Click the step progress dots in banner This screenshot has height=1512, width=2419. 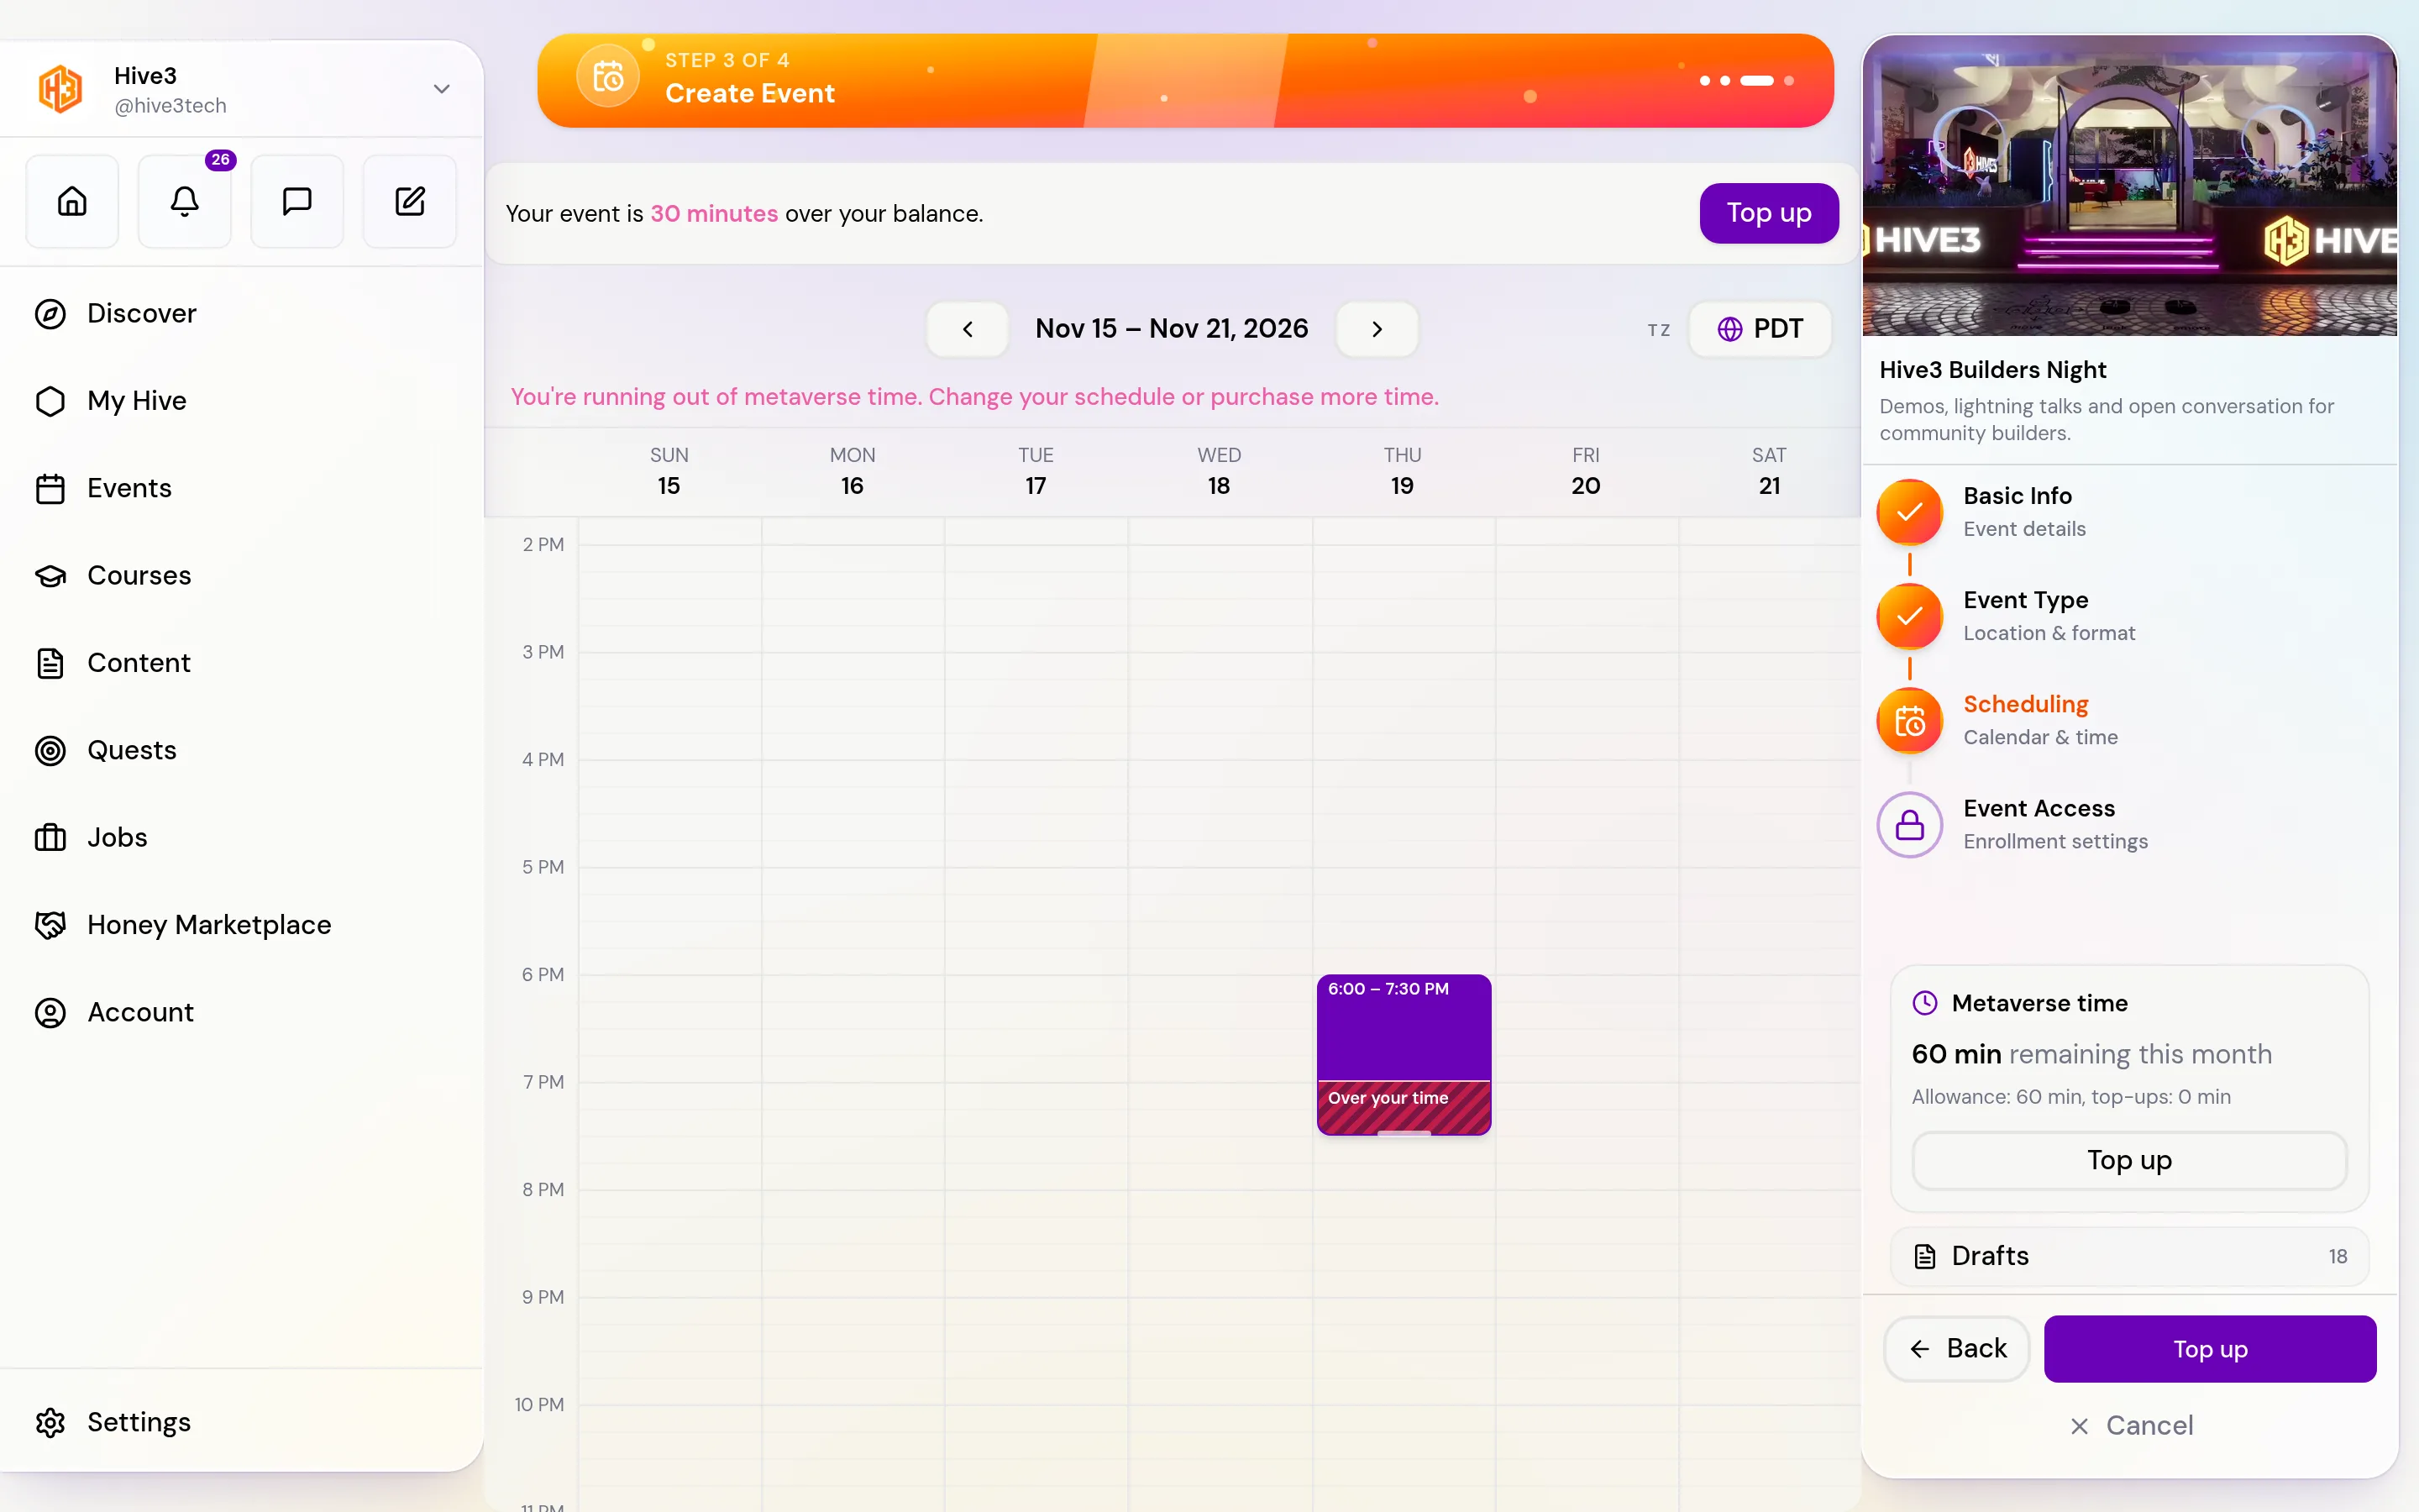(1746, 81)
